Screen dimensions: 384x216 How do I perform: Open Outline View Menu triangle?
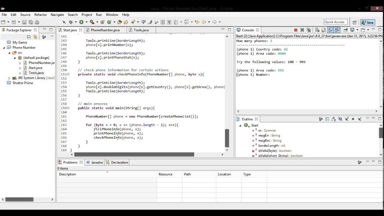coord(367,118)
